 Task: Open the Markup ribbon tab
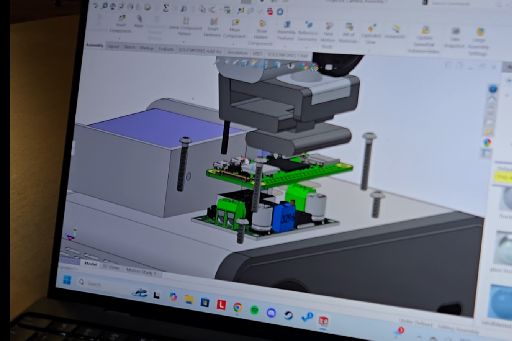pos(147,48)
